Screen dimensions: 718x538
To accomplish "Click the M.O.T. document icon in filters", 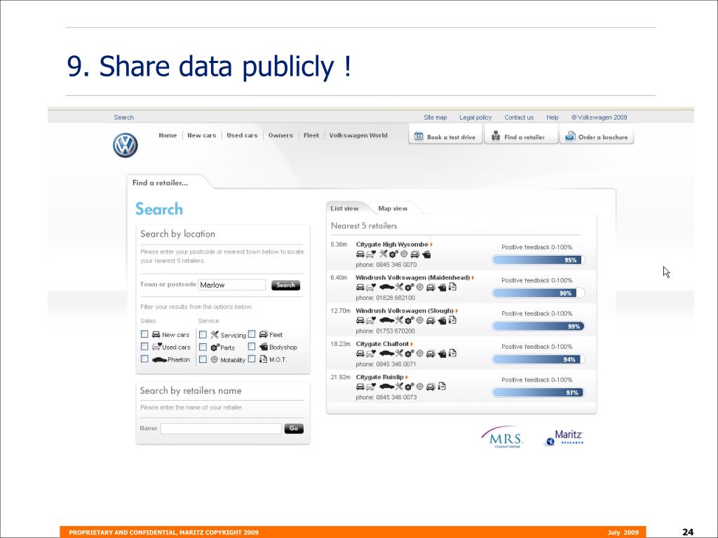I will pos(264,359).
